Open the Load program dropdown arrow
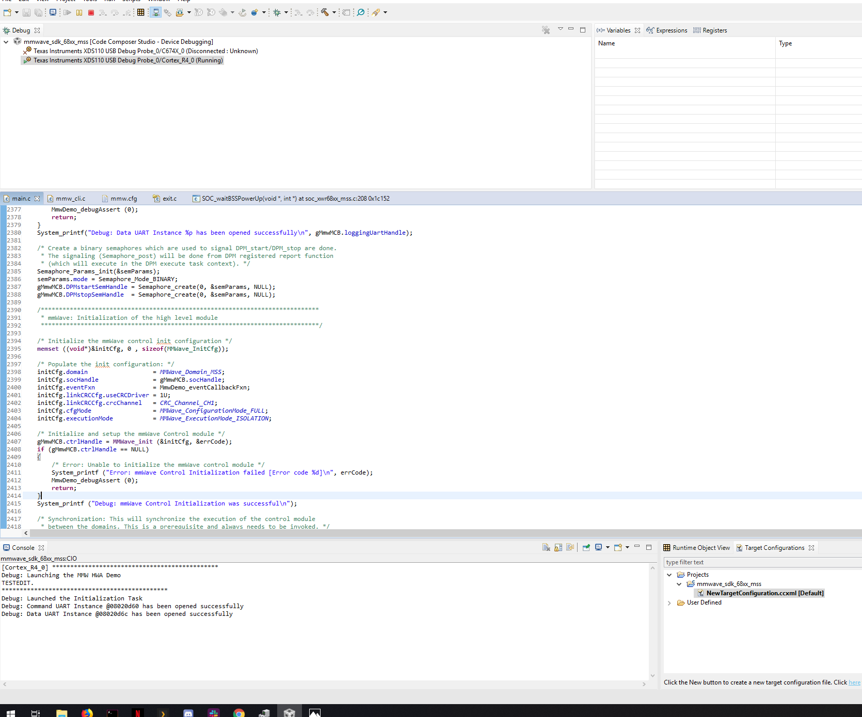The width and height of the screenshot is (862, 717). pyautogui.click(x=189, y=12)
